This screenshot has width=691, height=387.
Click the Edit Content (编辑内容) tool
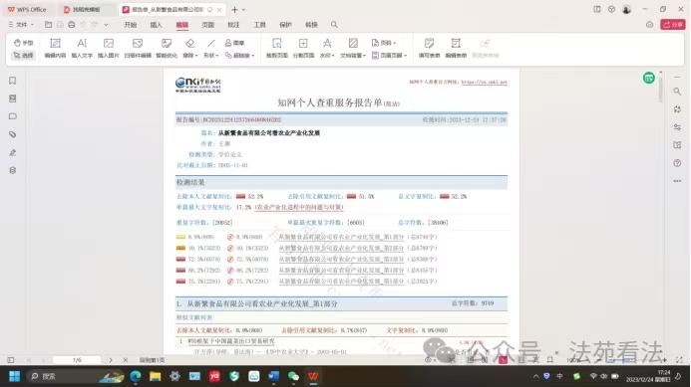point(55,48)
